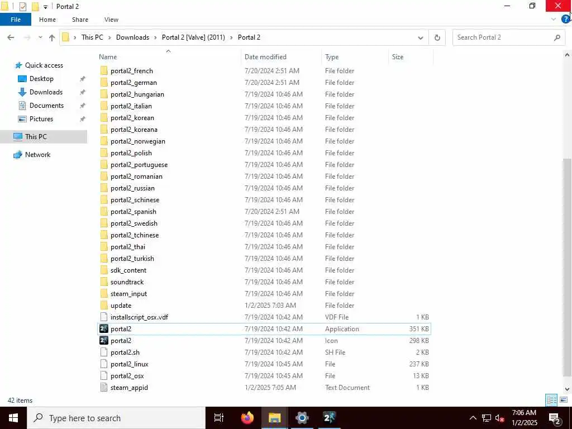This screenshot has height=429, width=572.
Task: Open the View ribbon tab
Action: 111,20
